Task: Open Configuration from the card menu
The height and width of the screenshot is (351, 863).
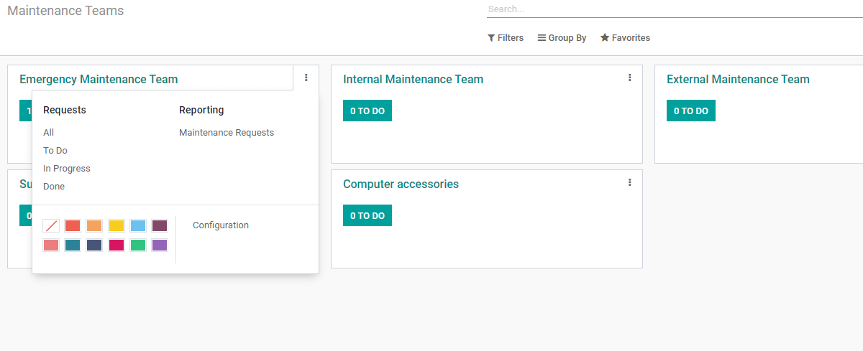Action: 221,225
